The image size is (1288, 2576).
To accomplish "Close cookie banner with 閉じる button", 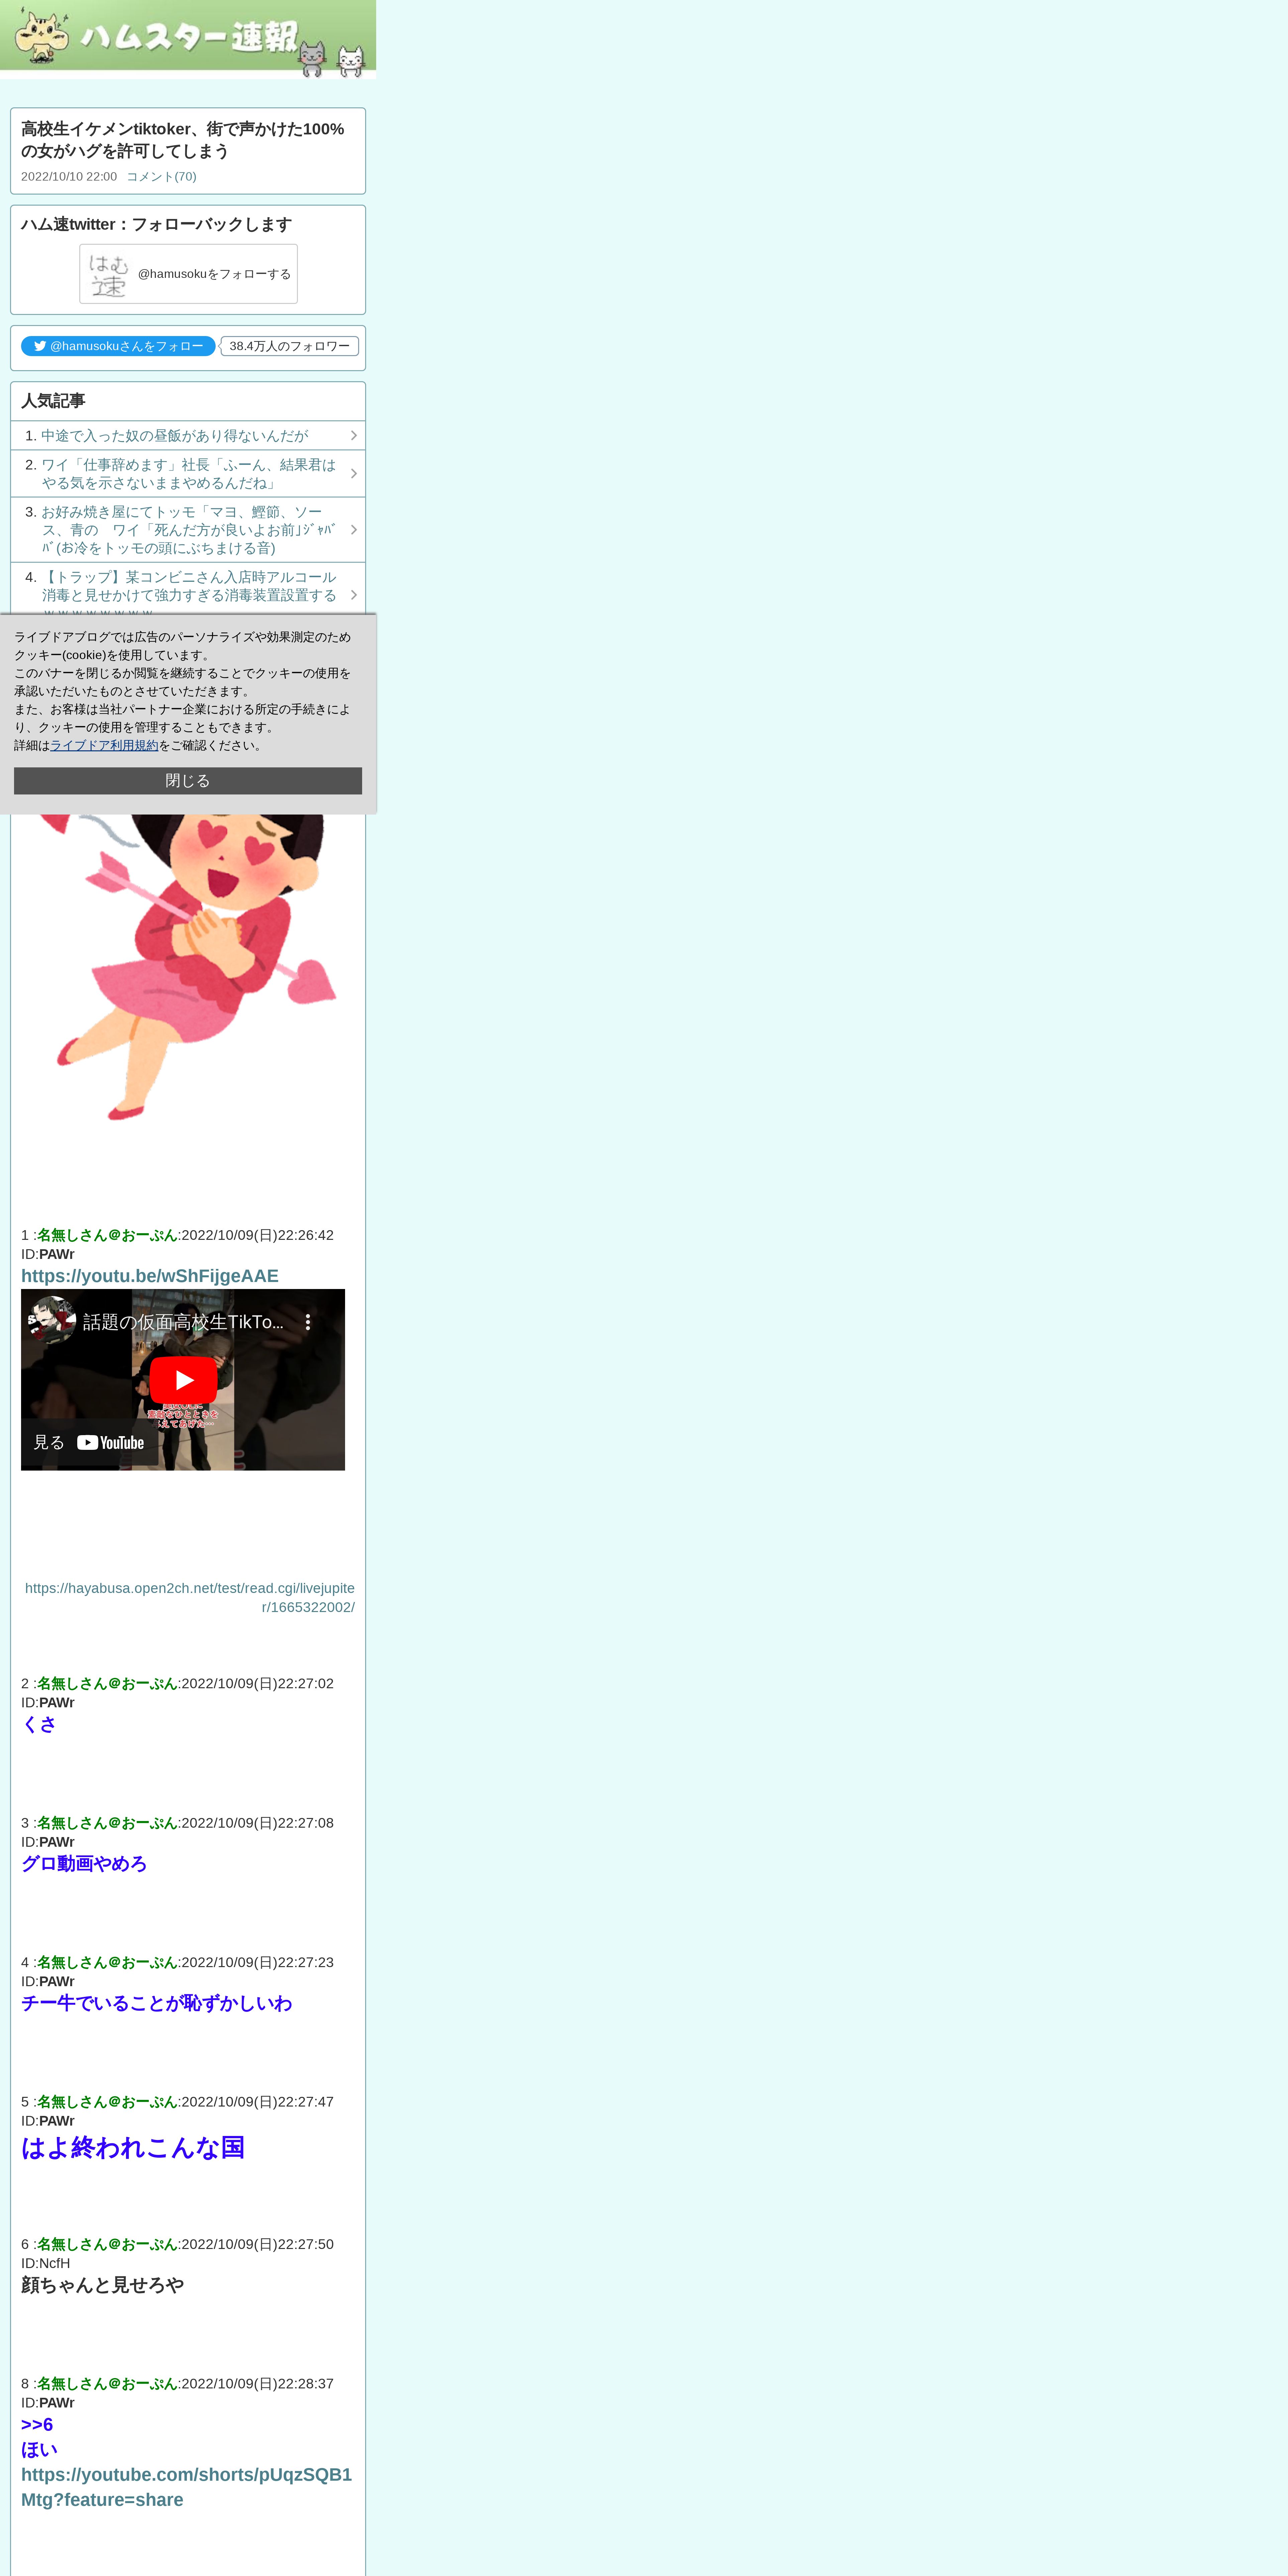I will click(x=188, y=781).
